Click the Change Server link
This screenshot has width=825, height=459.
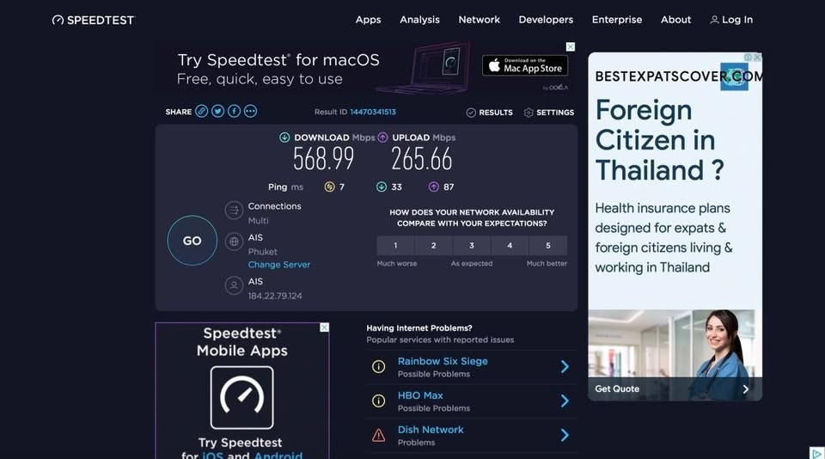pyautogui.click(x=279, y=265)
